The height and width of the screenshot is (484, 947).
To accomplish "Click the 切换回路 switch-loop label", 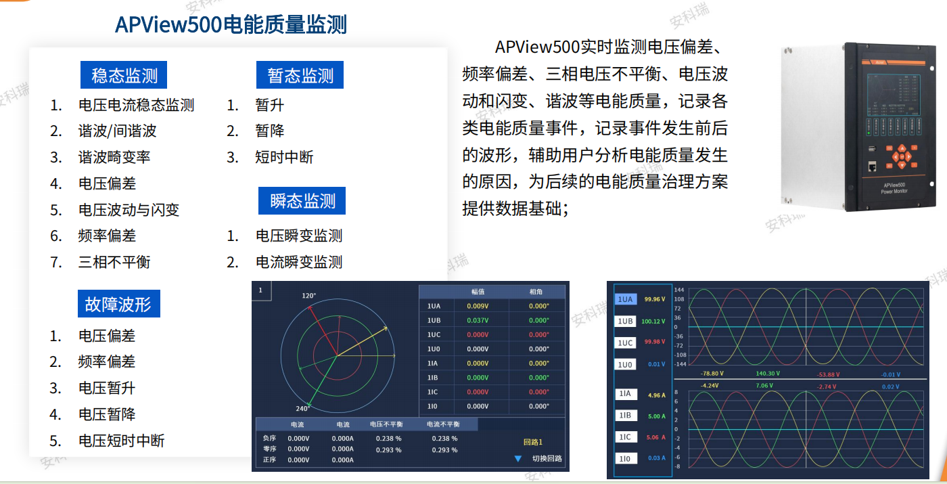I will tap(547, 458).
